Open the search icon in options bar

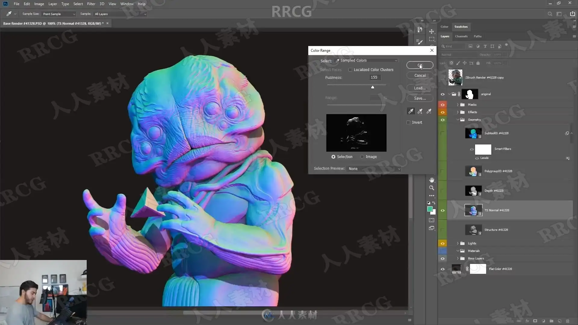(x=550, y=14)
